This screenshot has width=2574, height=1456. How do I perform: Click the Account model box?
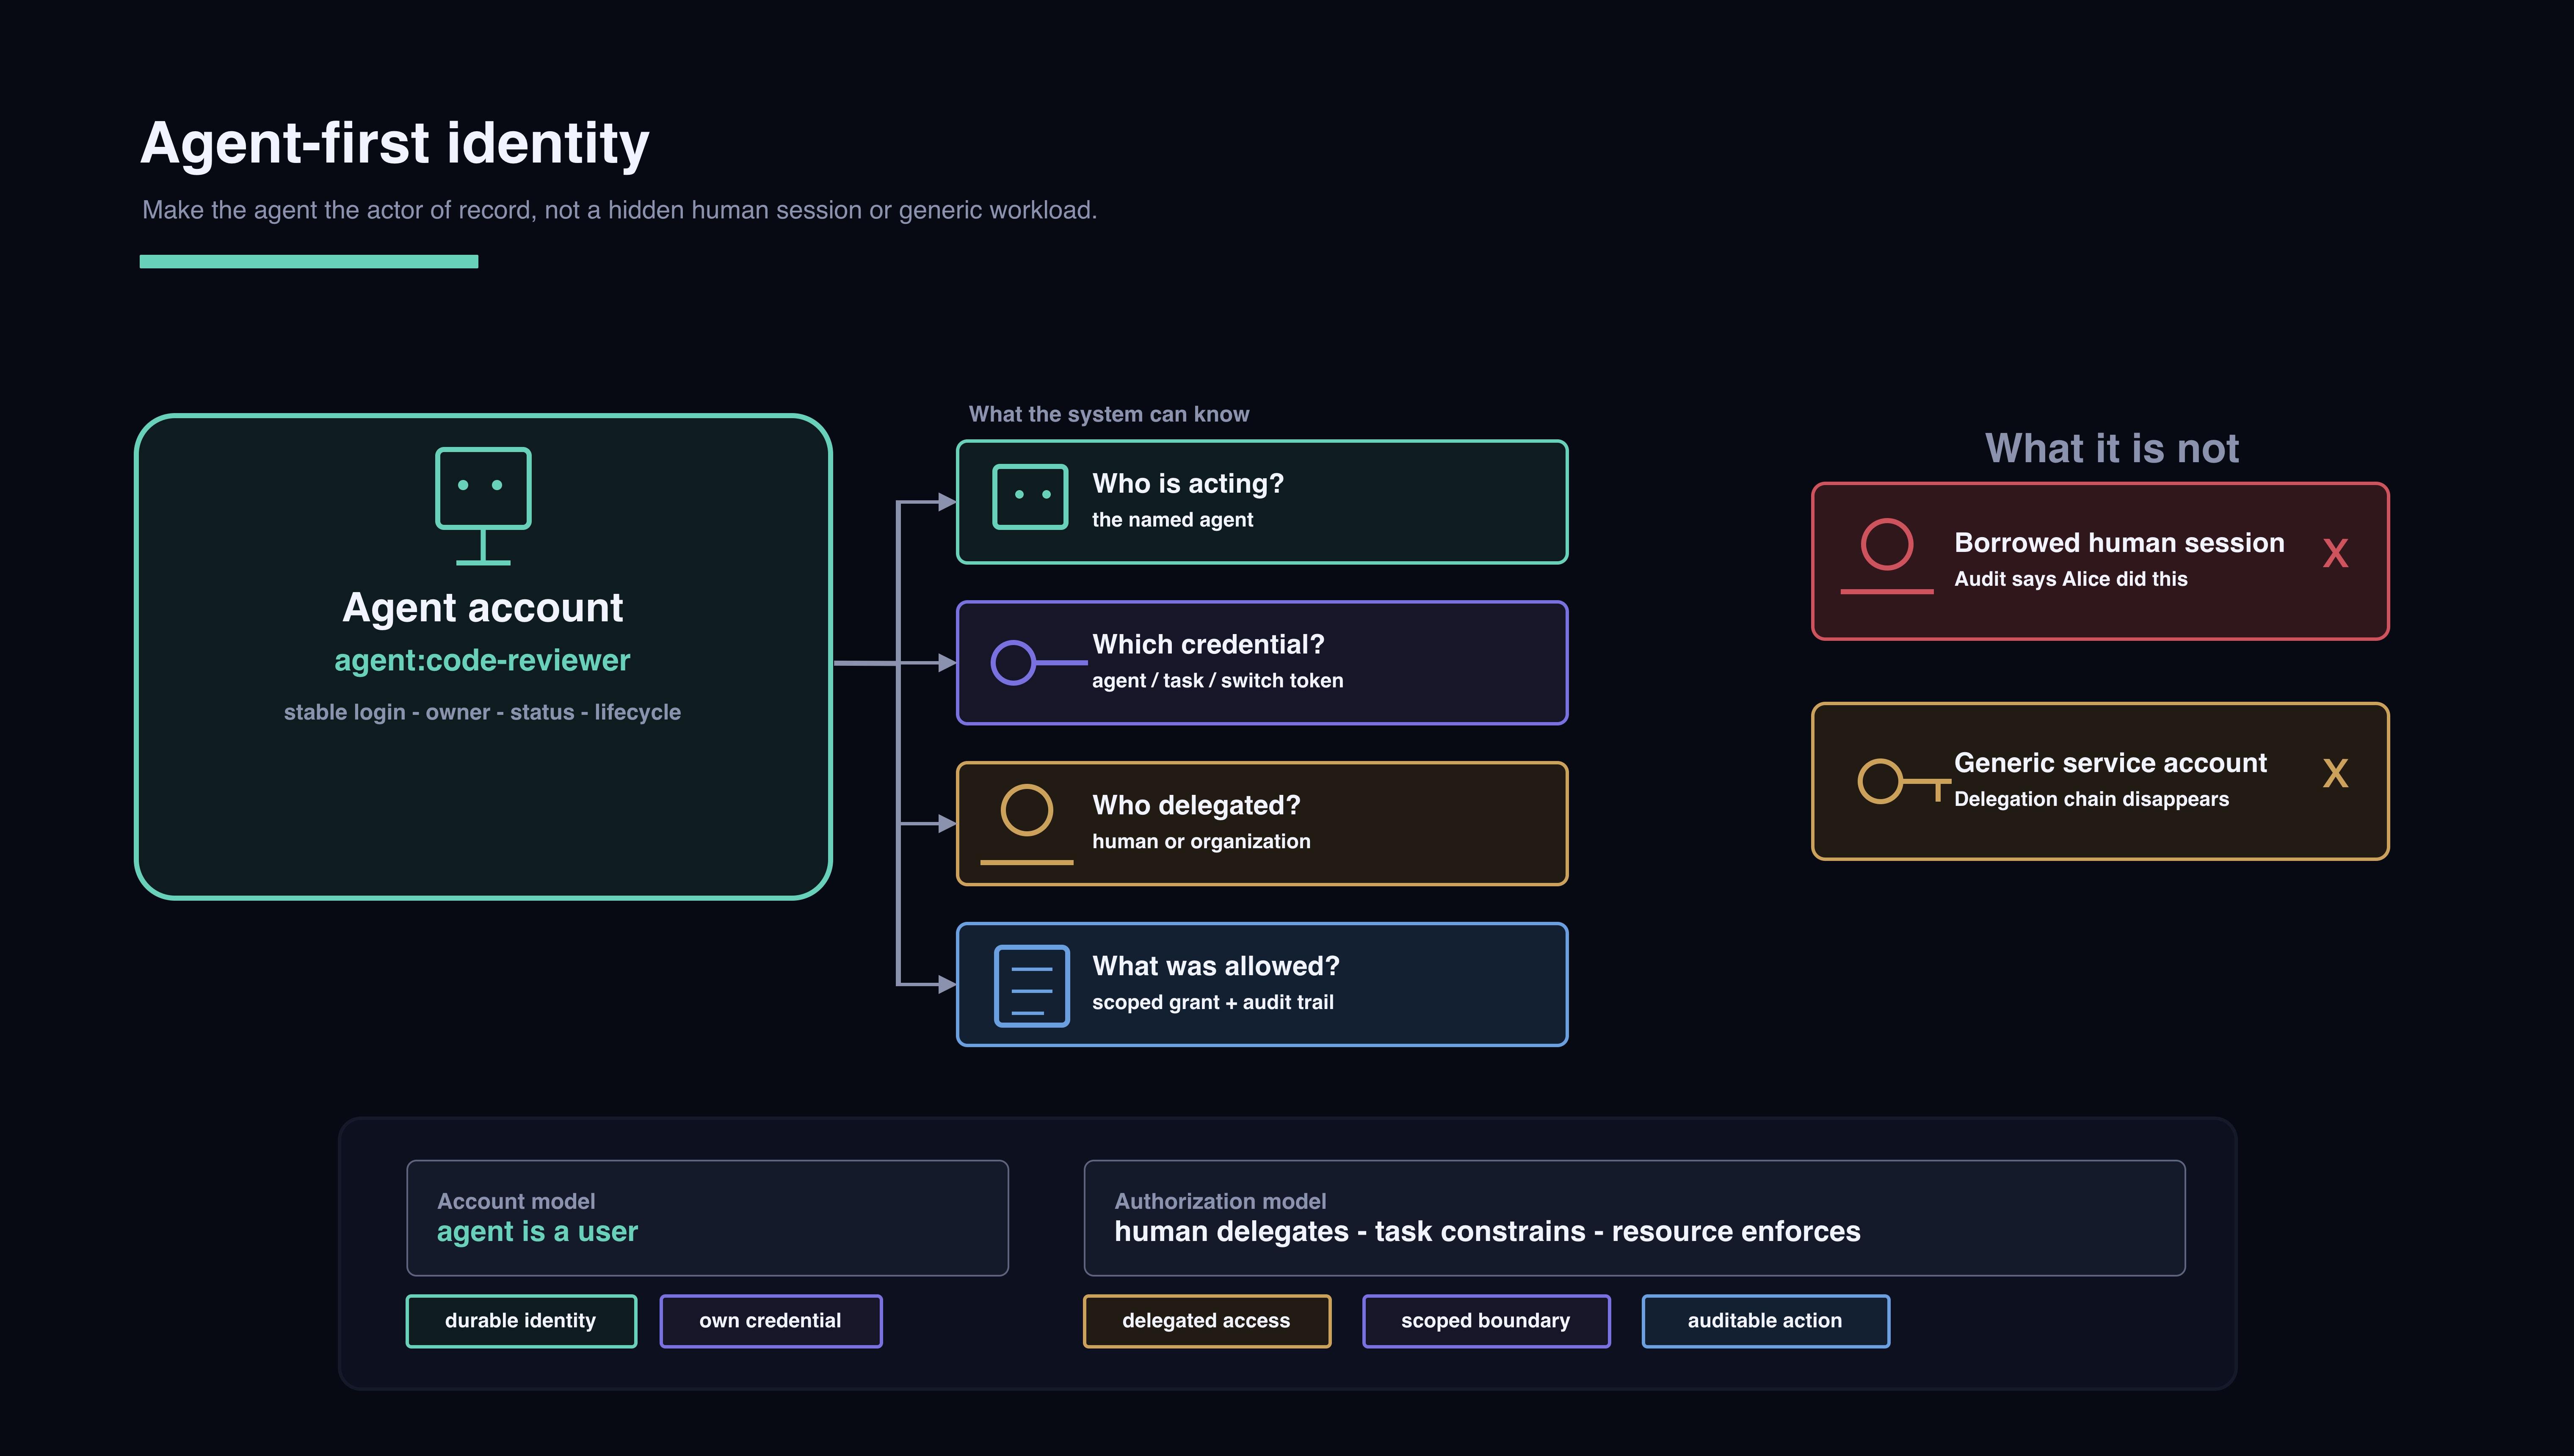coord(707,1218)
